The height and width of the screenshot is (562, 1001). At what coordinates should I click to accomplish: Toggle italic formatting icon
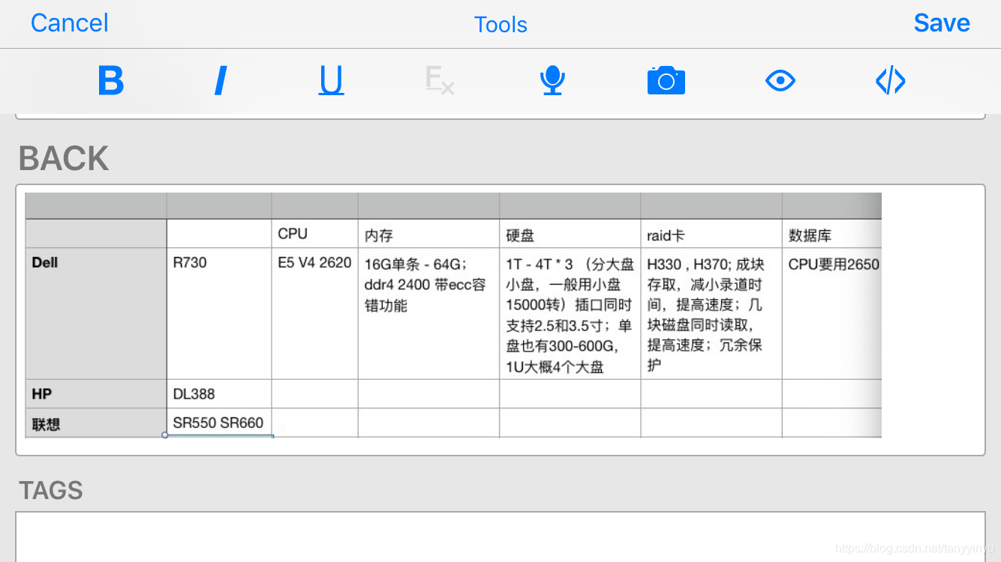tap(221, 80)
